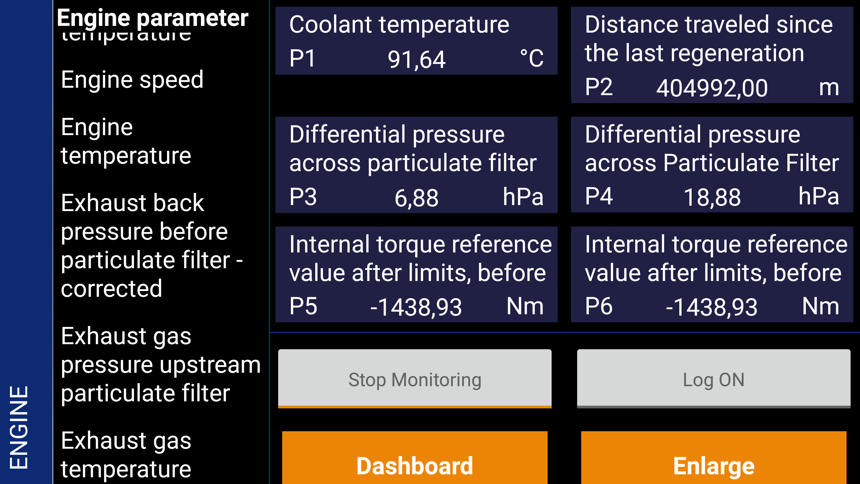Viewport: 860px width, 484px height.
Task: Click the 18,88 hPa pressure reading
Action: tap(712, 197)
